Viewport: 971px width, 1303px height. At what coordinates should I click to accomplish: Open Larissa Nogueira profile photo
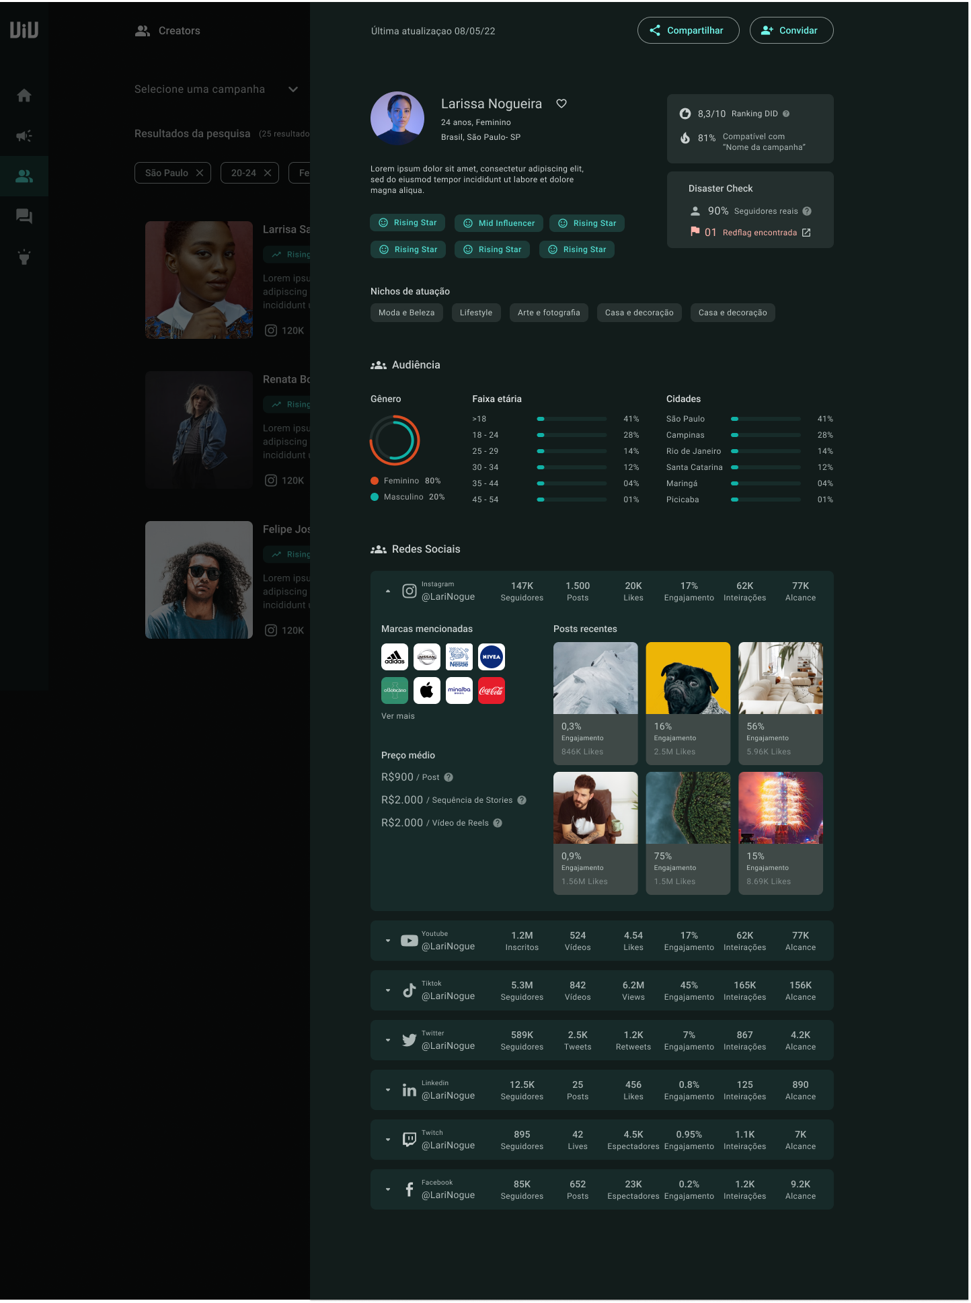tap(397, 118)
